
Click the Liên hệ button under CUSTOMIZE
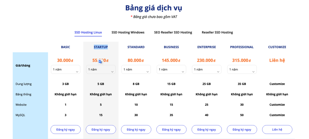click(x=277, y=129)
